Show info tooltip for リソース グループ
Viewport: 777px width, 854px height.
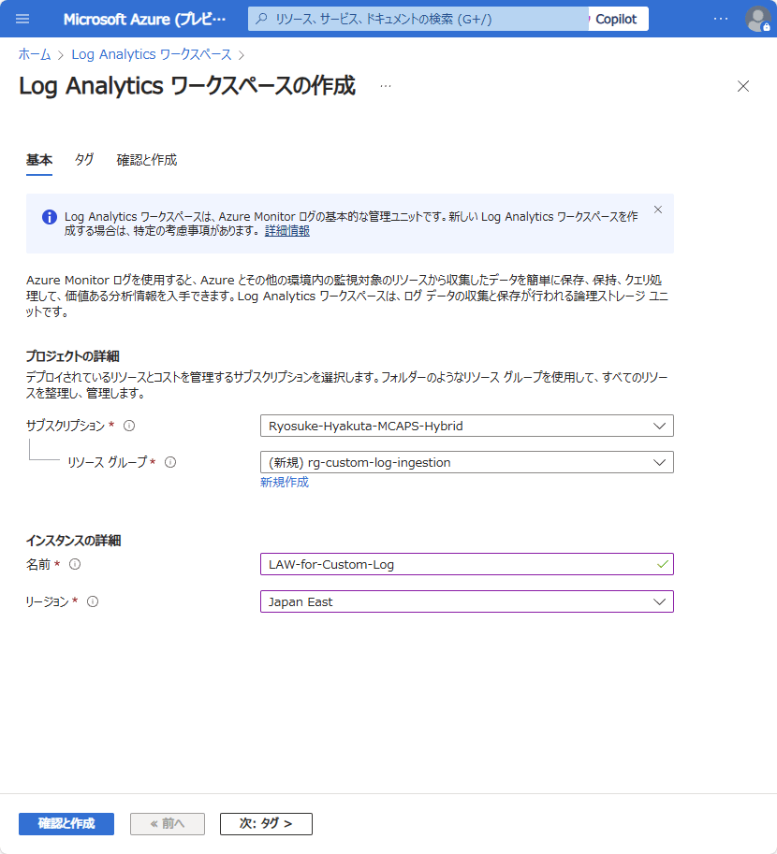[170, 462]
